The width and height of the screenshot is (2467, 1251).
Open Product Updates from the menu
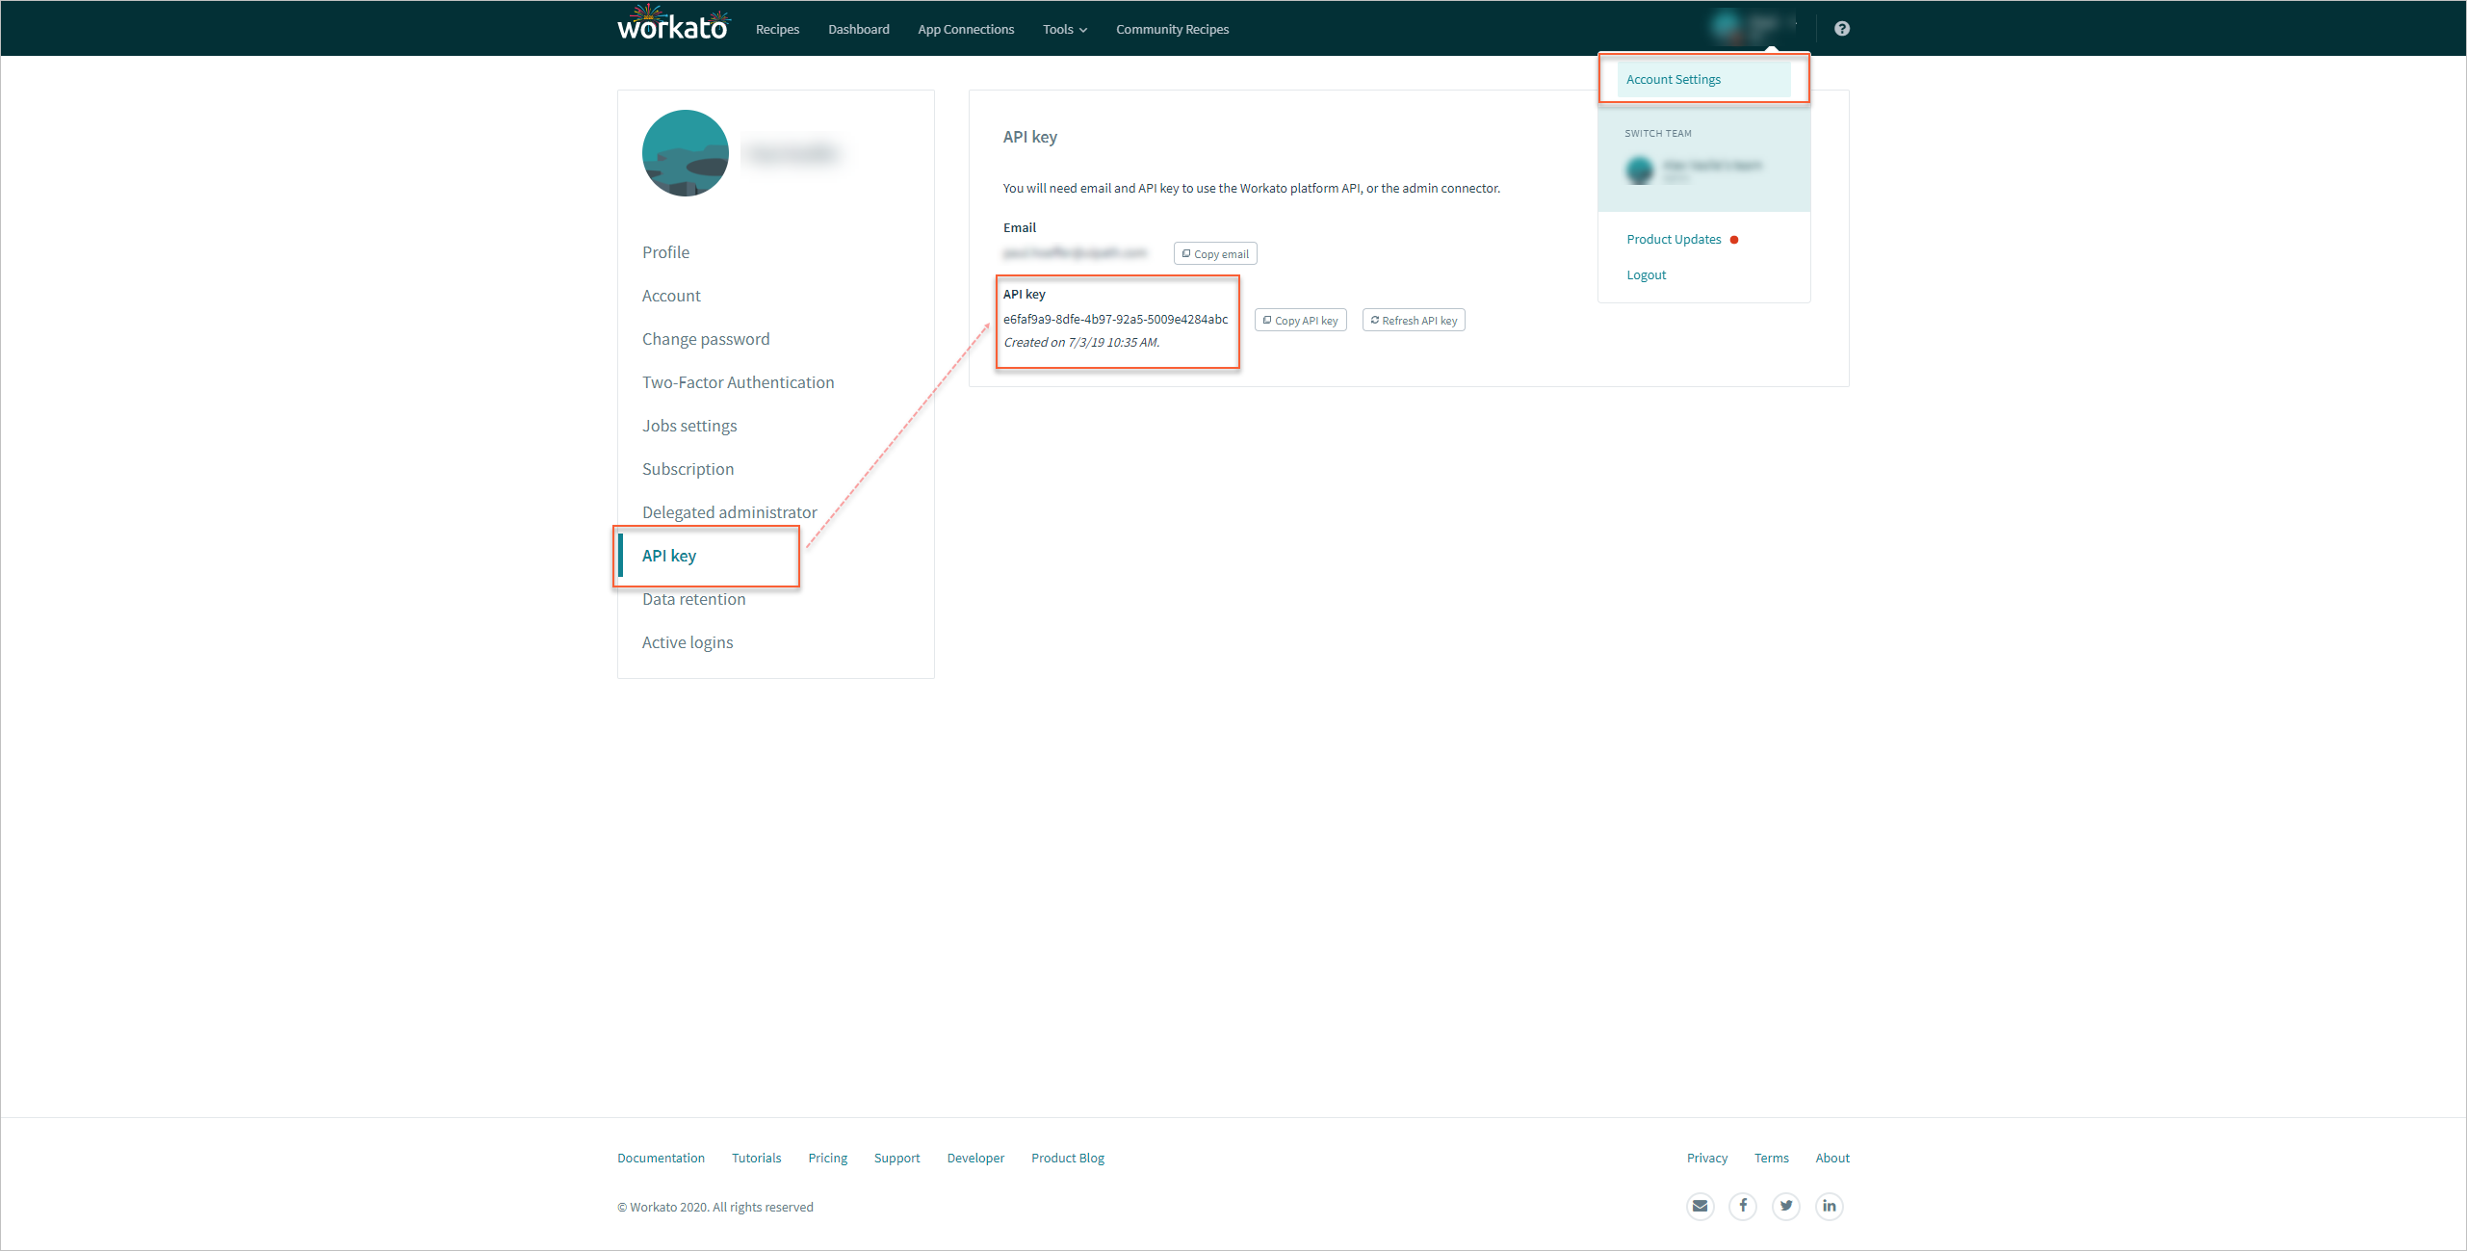click(1674, 240)
